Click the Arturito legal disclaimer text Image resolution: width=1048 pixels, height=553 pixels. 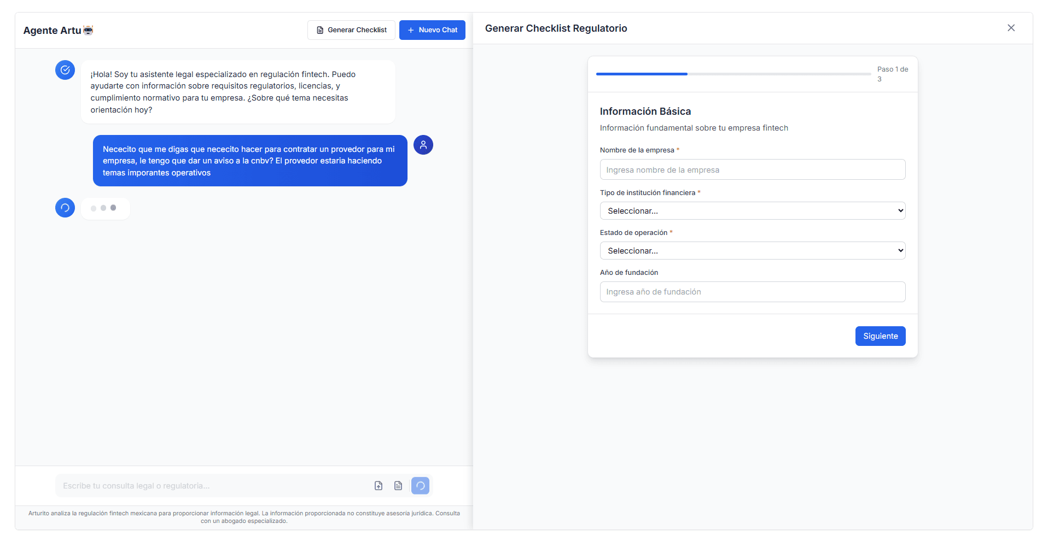tap(244, 517)
